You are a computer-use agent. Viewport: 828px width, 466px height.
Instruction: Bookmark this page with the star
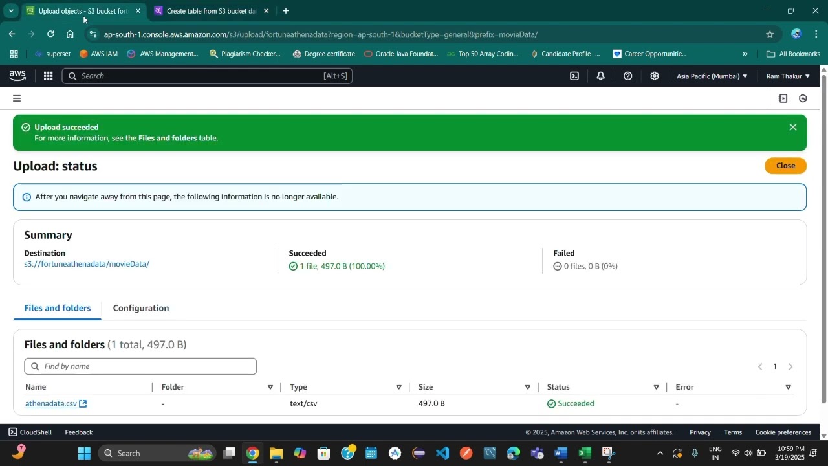(x=770, y=34)
